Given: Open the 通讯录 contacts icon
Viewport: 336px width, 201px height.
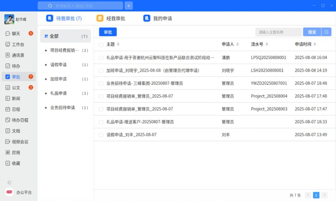Looking at the screenshot, I should point(8,55).
